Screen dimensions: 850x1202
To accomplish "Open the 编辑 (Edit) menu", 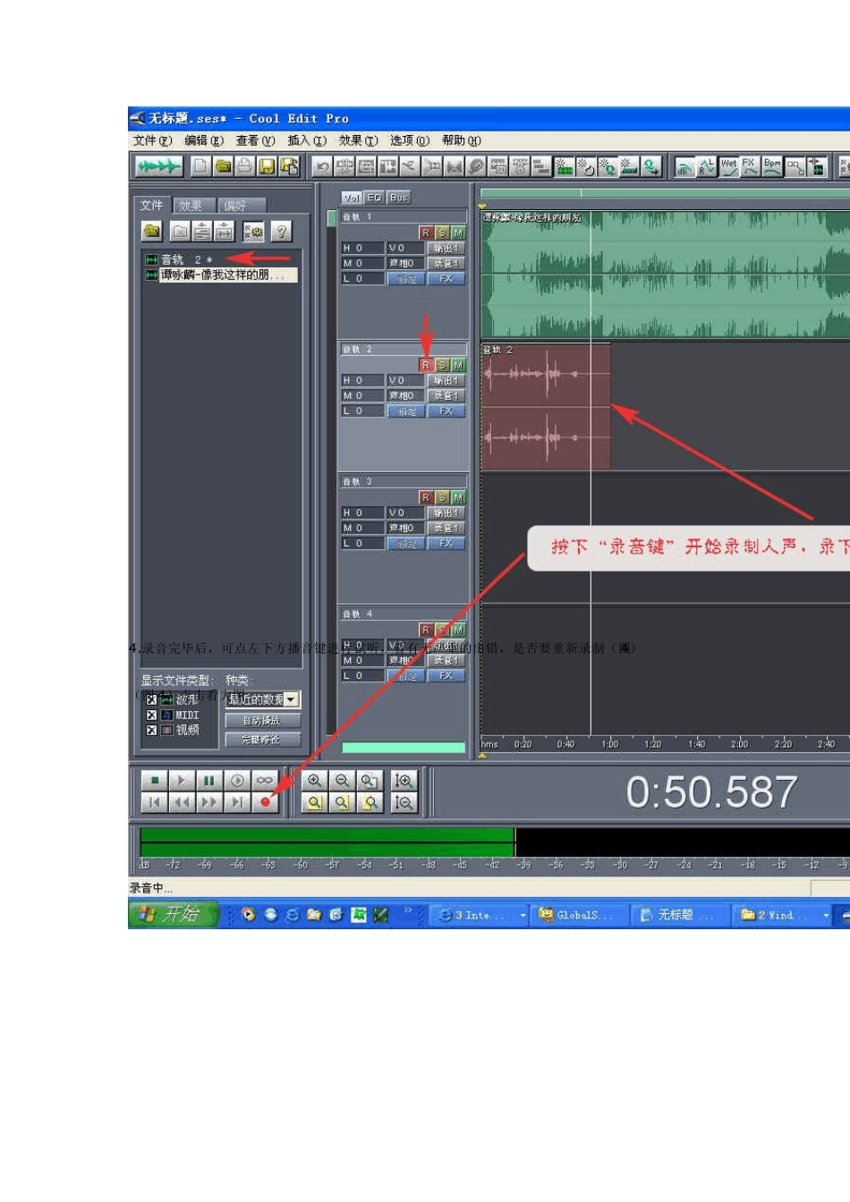I will [204, 140].
